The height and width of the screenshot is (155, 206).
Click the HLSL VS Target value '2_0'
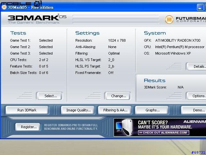[x=111, y=60]
